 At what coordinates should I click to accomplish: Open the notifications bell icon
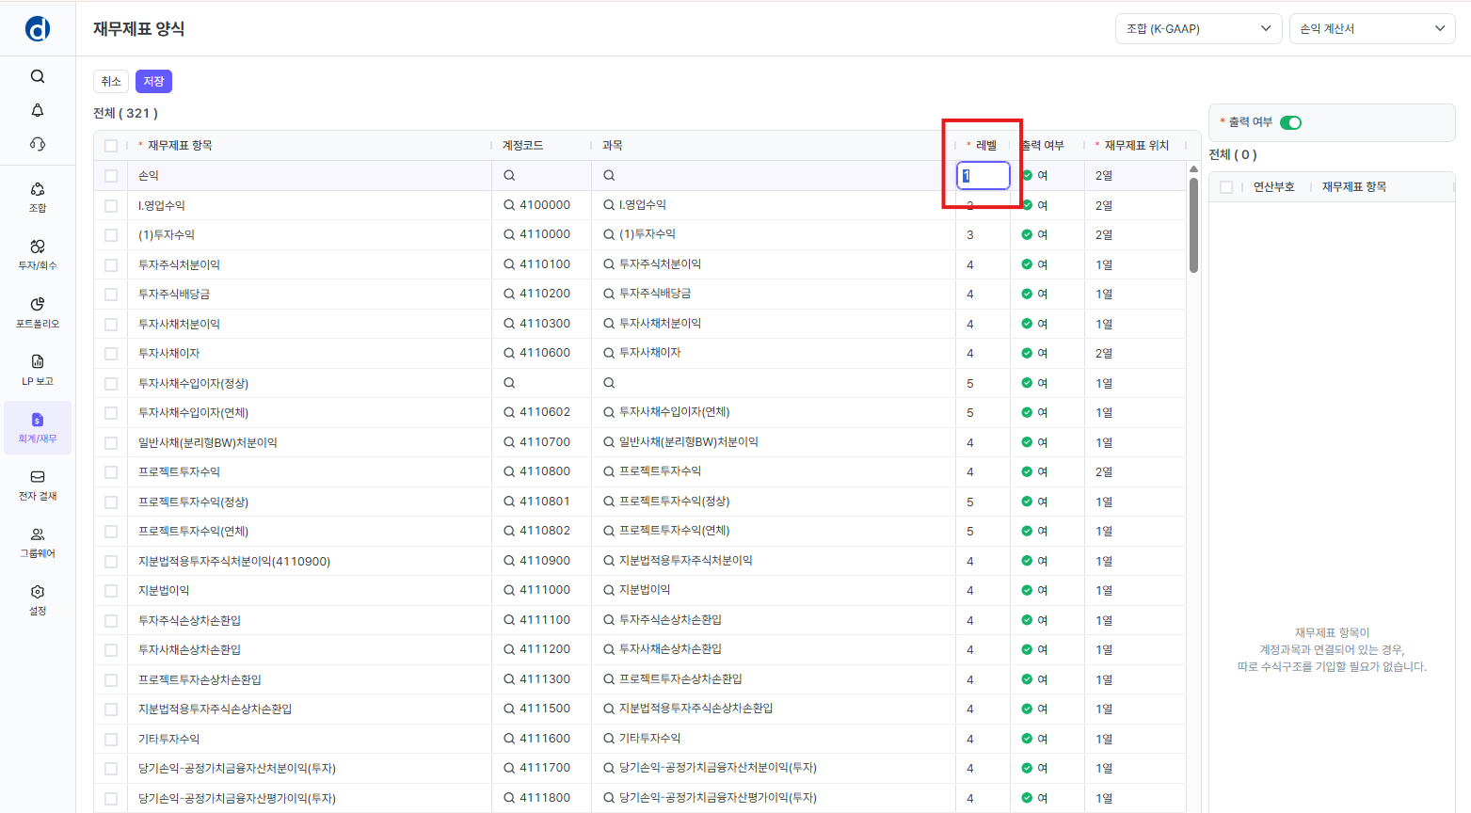38,110
